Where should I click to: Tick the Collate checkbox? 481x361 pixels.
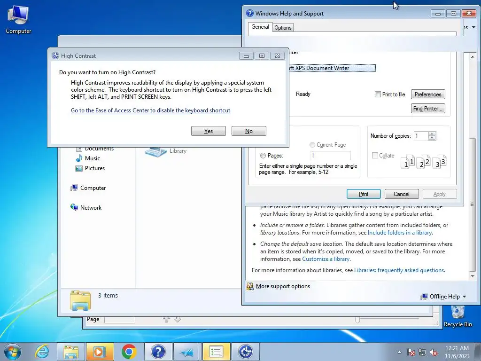pos(375,155)
